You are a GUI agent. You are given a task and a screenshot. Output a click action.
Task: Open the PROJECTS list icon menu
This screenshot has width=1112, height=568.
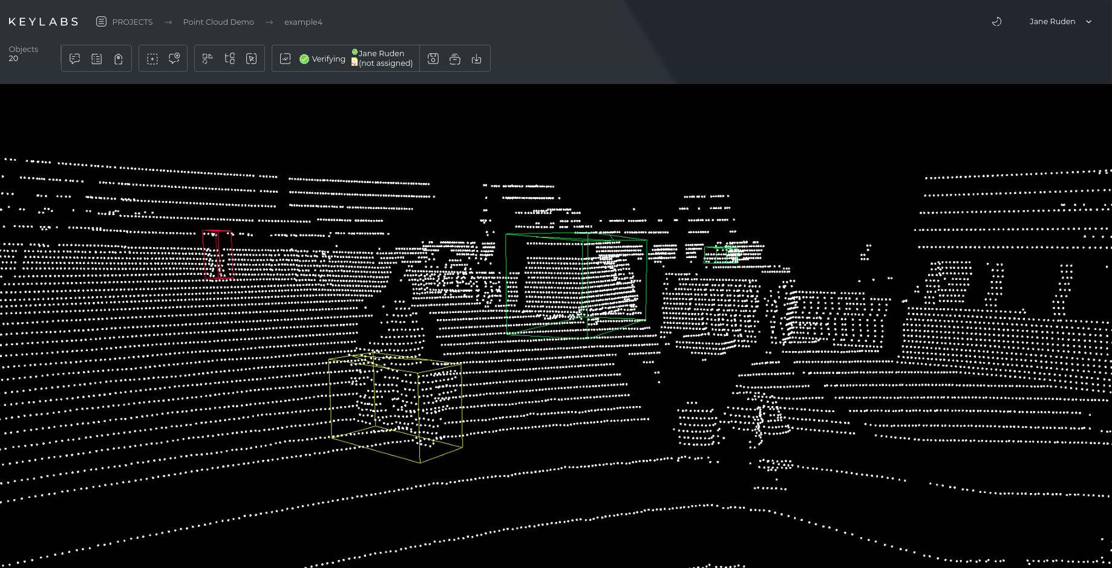pyautogui.click(x=100, y=21)
